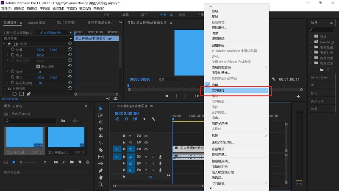This screenshot has width=339, height=191.
Task: Expand the Scale parameter
Action: pyautogui.click(x=7, y=55)
